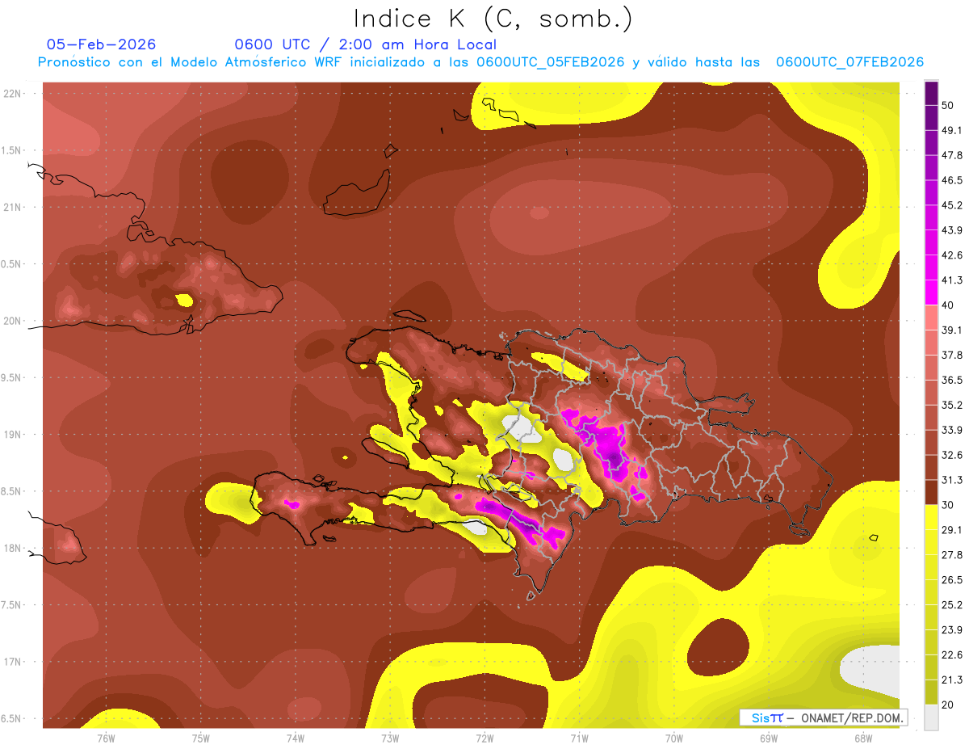Click the '20' legend value
The image size is (969, 749).
949,705
